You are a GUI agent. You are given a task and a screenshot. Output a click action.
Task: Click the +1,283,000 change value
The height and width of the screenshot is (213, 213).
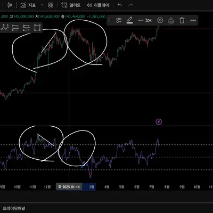point(96,17)
